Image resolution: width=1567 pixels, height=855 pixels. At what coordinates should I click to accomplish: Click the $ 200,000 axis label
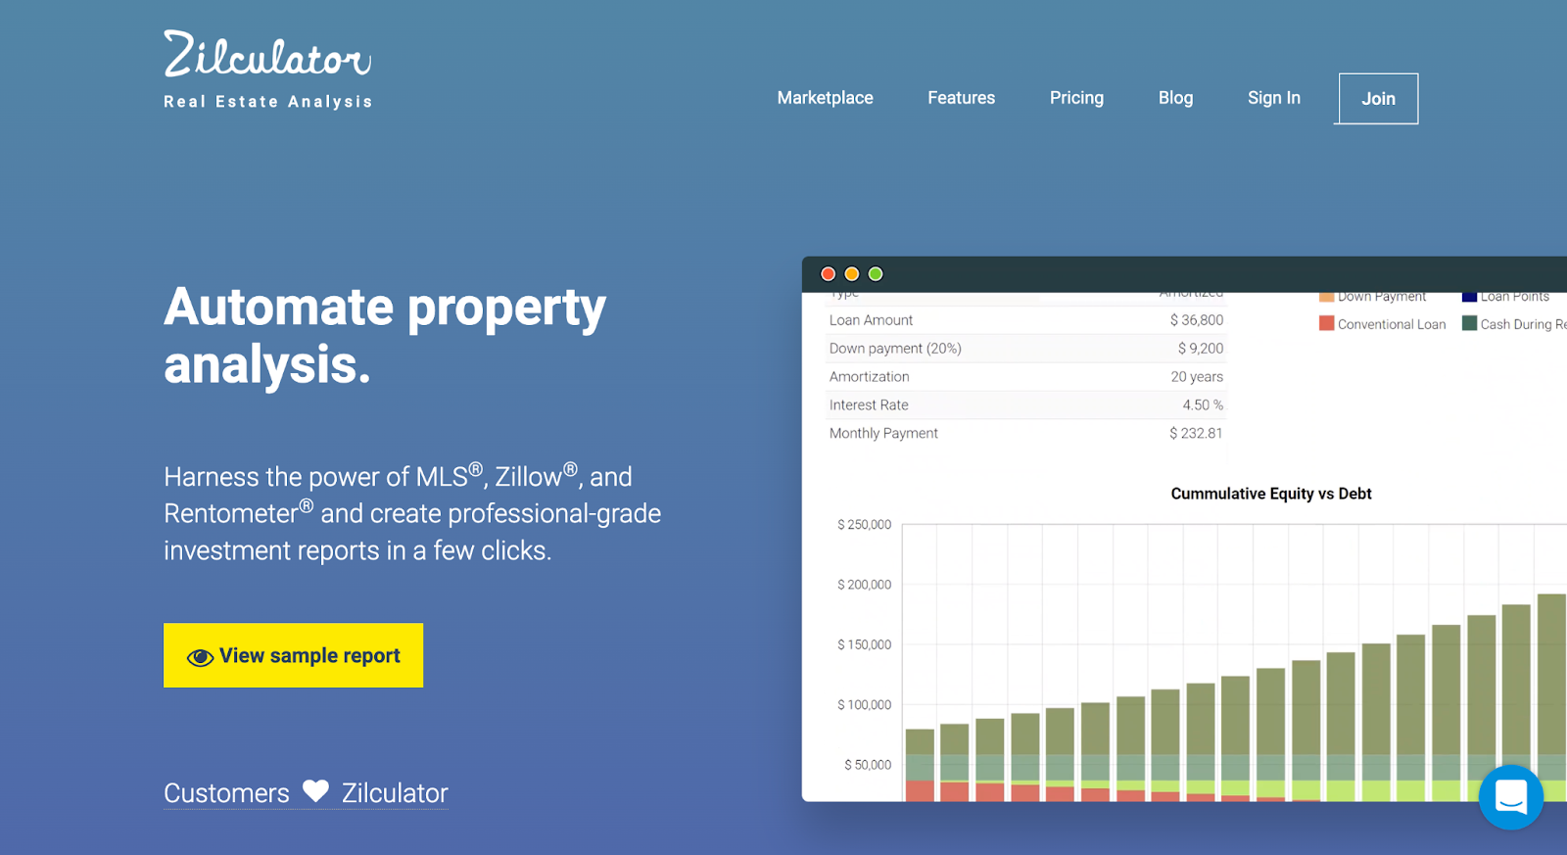pyautogui.click(x=864, y=585)
